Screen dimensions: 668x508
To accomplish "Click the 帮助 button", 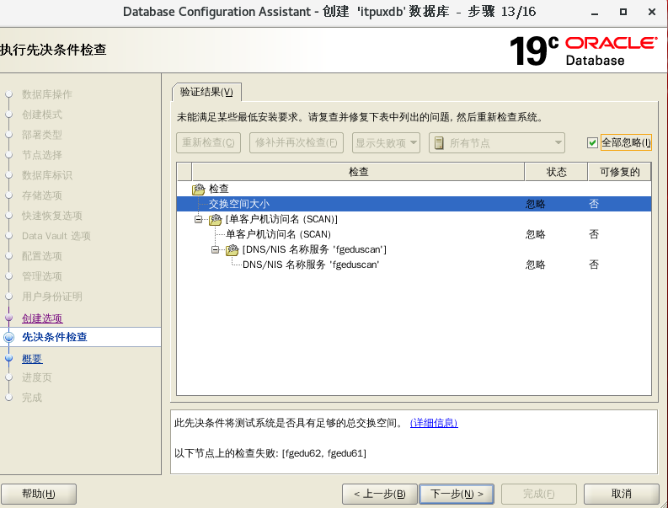I will (x=39, y=494).
